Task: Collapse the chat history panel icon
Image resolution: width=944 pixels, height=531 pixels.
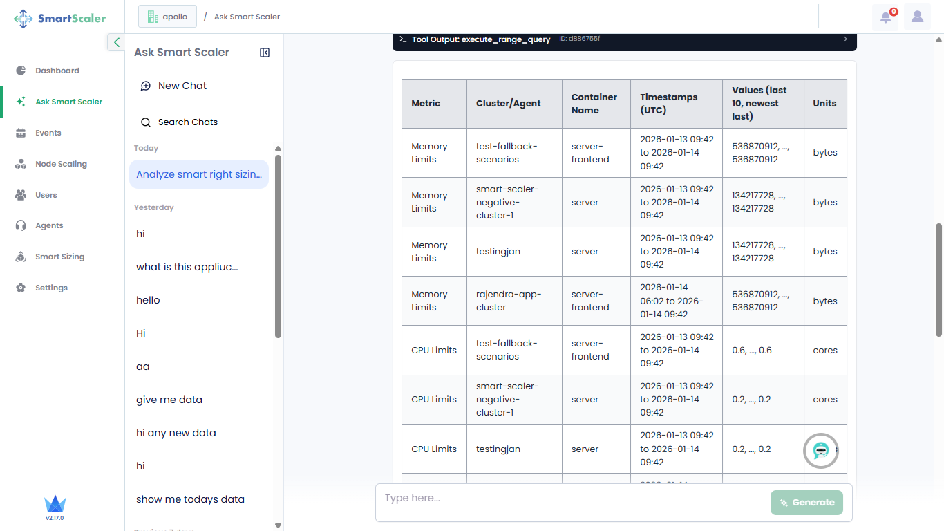Action: pyautogui.click(x=264, y=53)
